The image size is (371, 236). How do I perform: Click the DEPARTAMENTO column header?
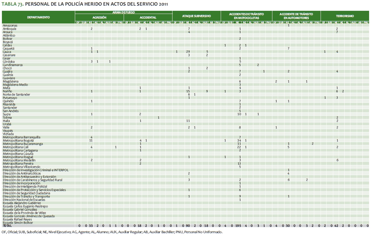38,17
